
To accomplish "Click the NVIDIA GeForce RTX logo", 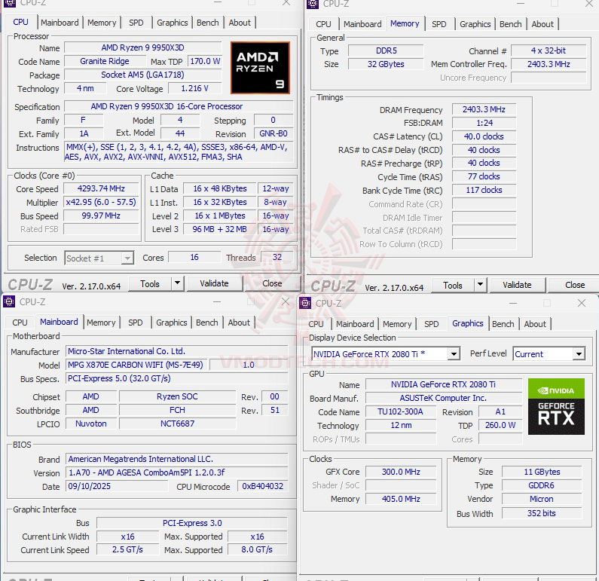I will click(x=556, y=406).
